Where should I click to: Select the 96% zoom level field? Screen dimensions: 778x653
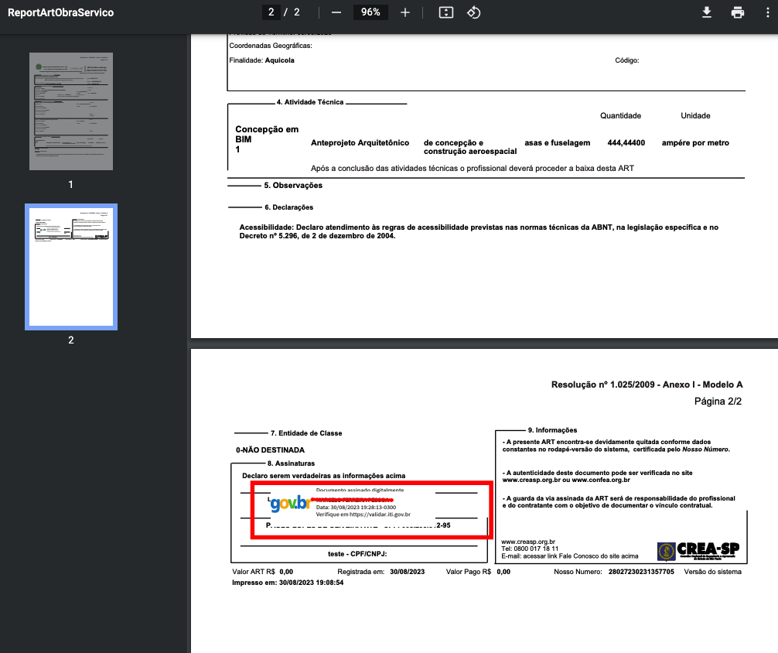click(370, 12)
